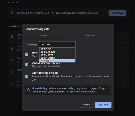The width and height of the screenshot is (135, 116).
Task: Uncheck Cached images and files checkbox
Action: pos(27,77)
